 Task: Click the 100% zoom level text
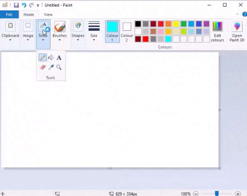pos(186,194)
